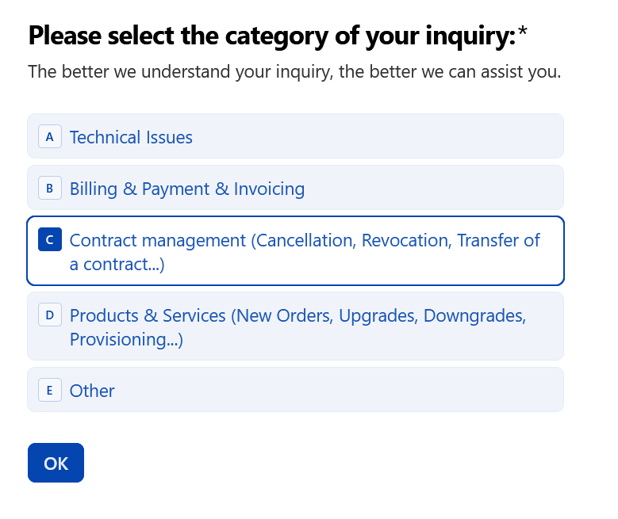Viewport: 618px width, 519px height.
Task: Click the 'The better we understand' description text
Action: (x=294, y=72)
